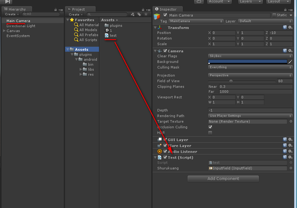Collapse the Assets folder tree
Screen dimensions: 297x208
pos(68,50)
